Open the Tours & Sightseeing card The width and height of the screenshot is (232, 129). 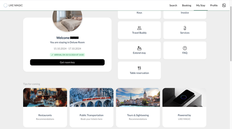point(138,108)
